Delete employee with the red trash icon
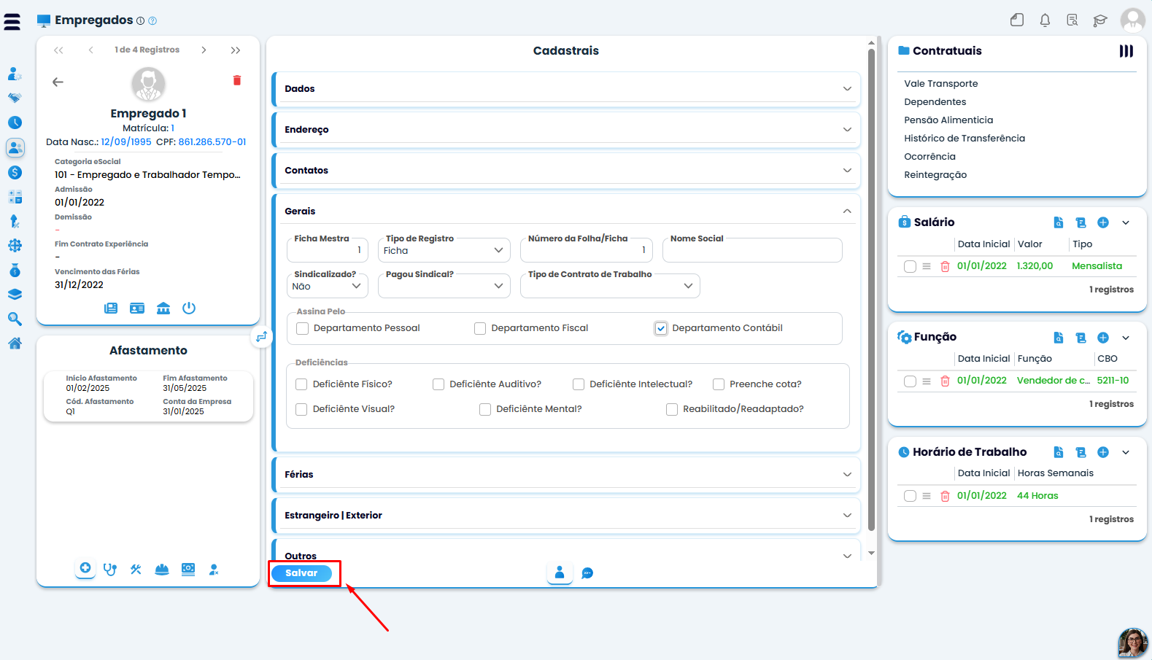Image resolution: width=1152 pixels, height=660 pixels. [x=237, y=80]
